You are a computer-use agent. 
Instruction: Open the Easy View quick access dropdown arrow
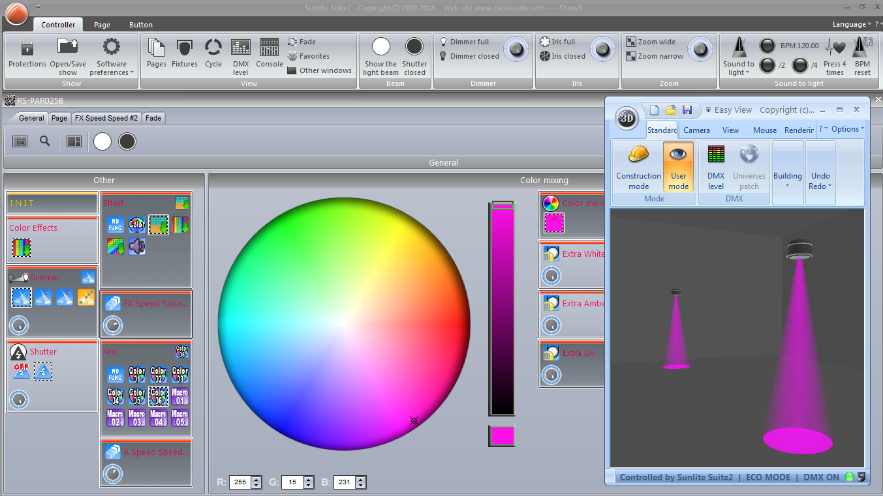point(708,110)
